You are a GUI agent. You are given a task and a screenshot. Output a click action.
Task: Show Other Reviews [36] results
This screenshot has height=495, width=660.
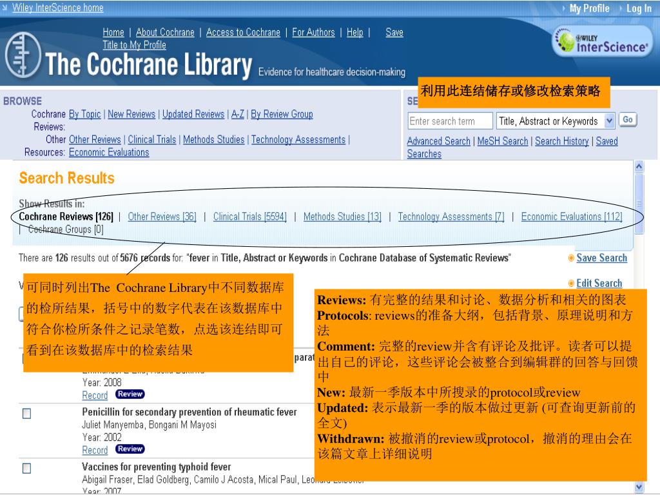162,217
